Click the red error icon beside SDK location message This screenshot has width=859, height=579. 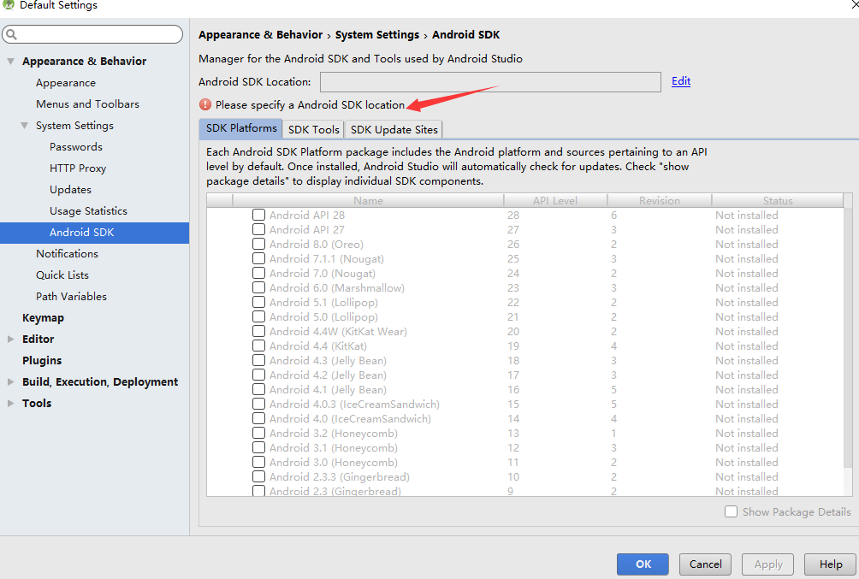click(204, 104)
